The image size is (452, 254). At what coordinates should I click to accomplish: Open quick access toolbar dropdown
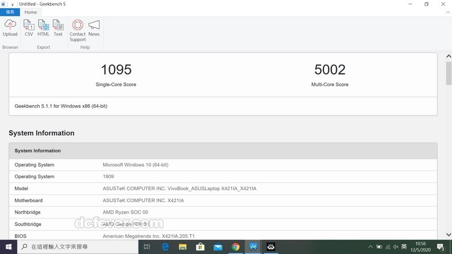coord(13,4)
